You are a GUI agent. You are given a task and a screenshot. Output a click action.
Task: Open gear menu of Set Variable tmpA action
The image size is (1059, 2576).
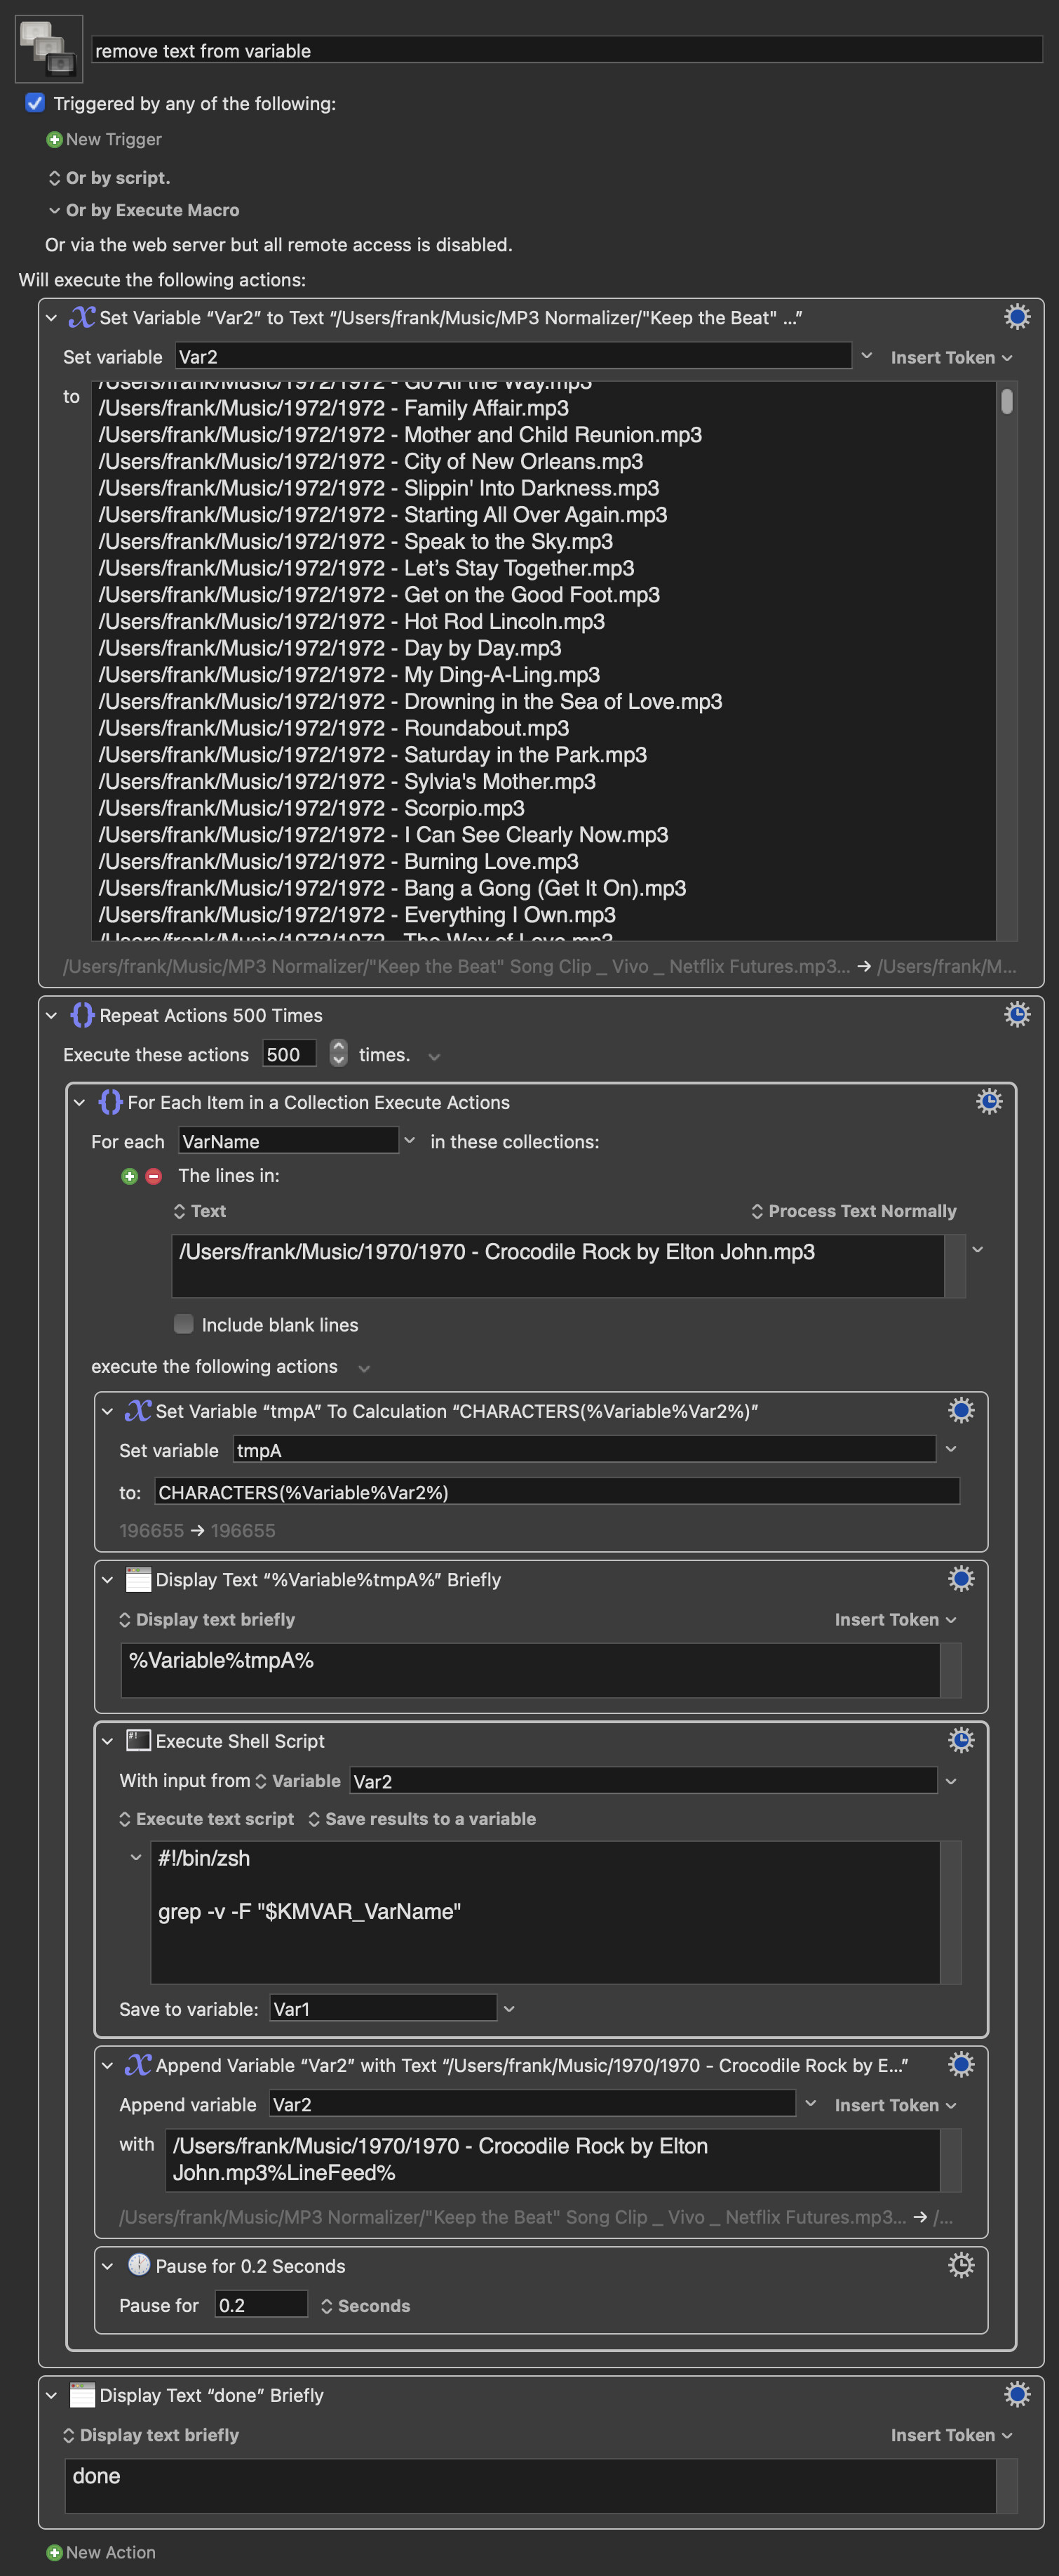(x=960, y=1410)
